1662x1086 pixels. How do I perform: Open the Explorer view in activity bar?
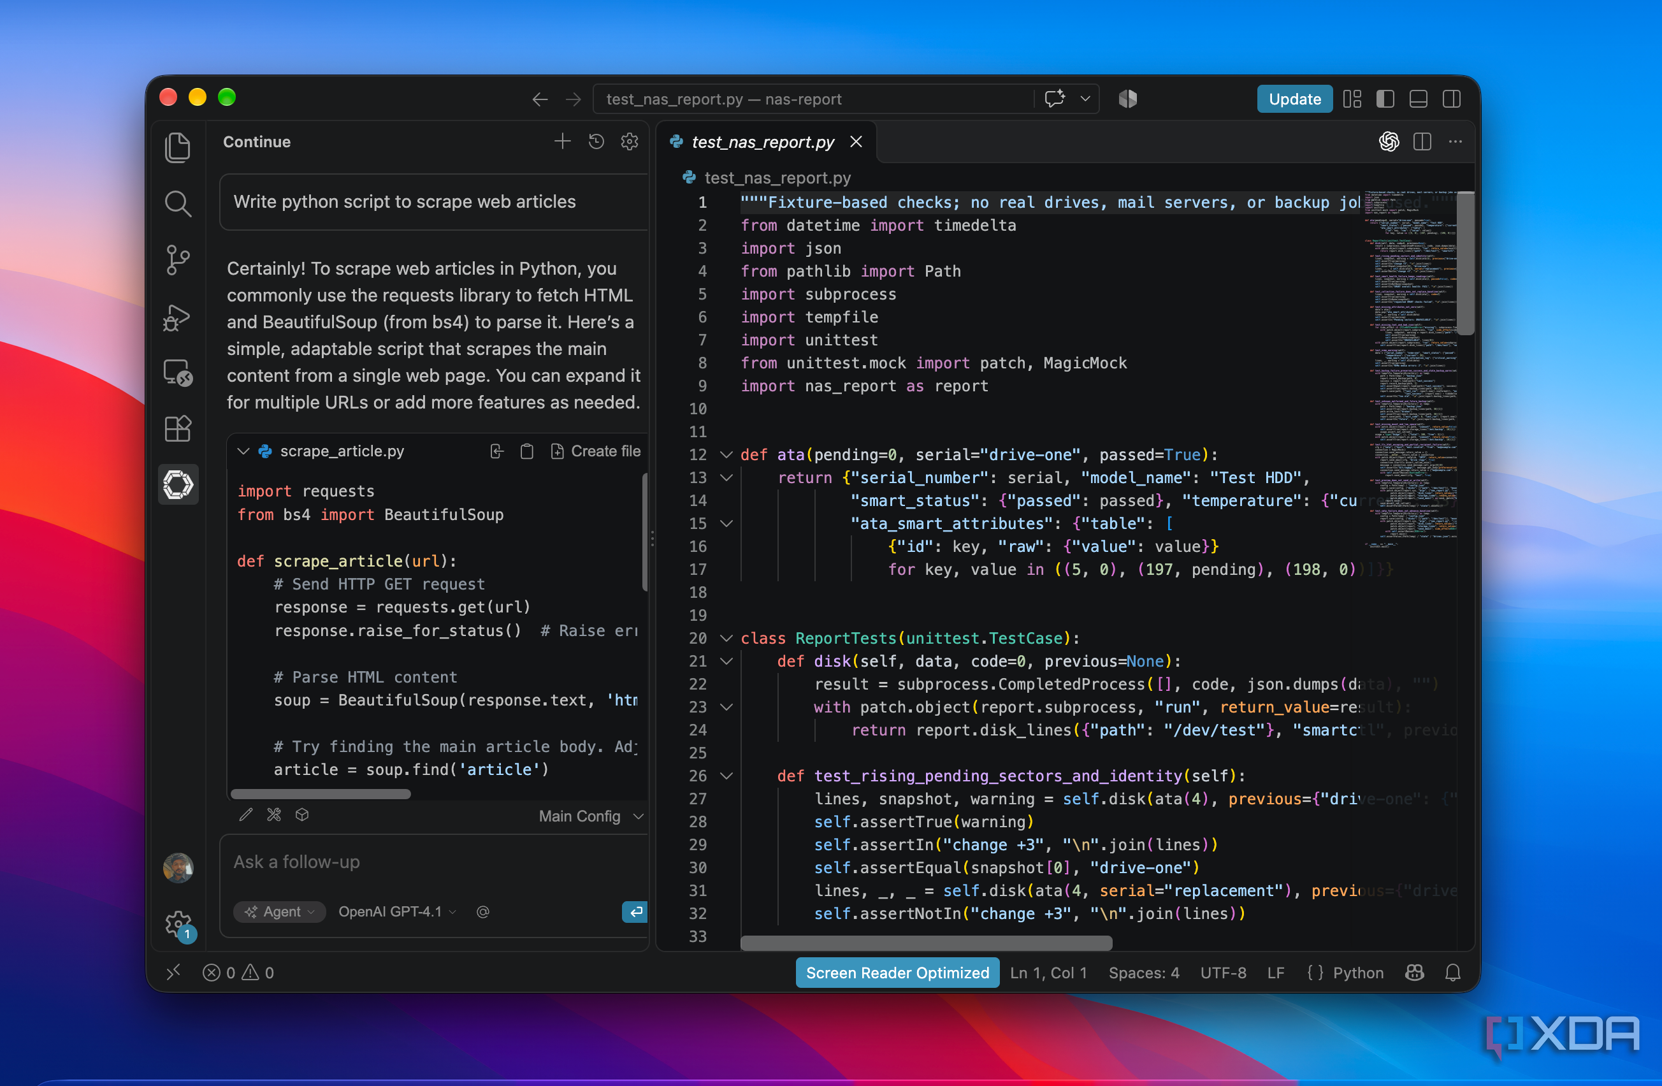pos(177,147)
